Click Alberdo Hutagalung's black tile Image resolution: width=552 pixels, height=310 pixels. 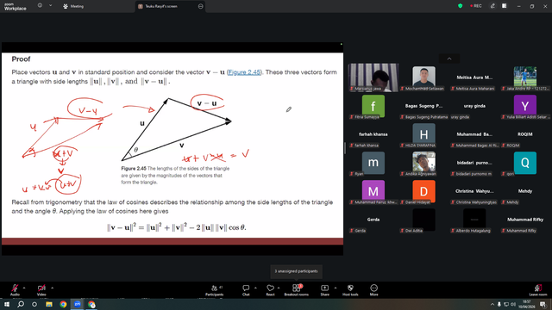(x=474, y=220)
